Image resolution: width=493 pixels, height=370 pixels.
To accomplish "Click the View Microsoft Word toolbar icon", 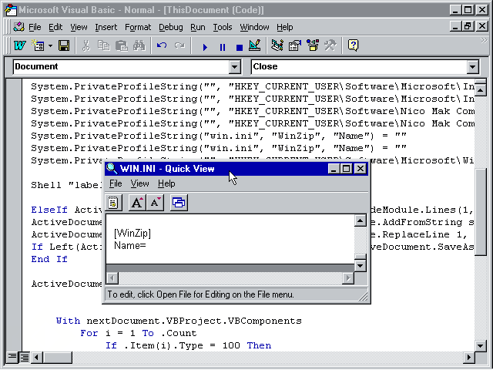I will coord(19,45).
